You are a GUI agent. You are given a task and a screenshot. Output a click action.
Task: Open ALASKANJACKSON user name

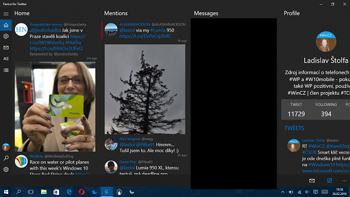point(134,24)
